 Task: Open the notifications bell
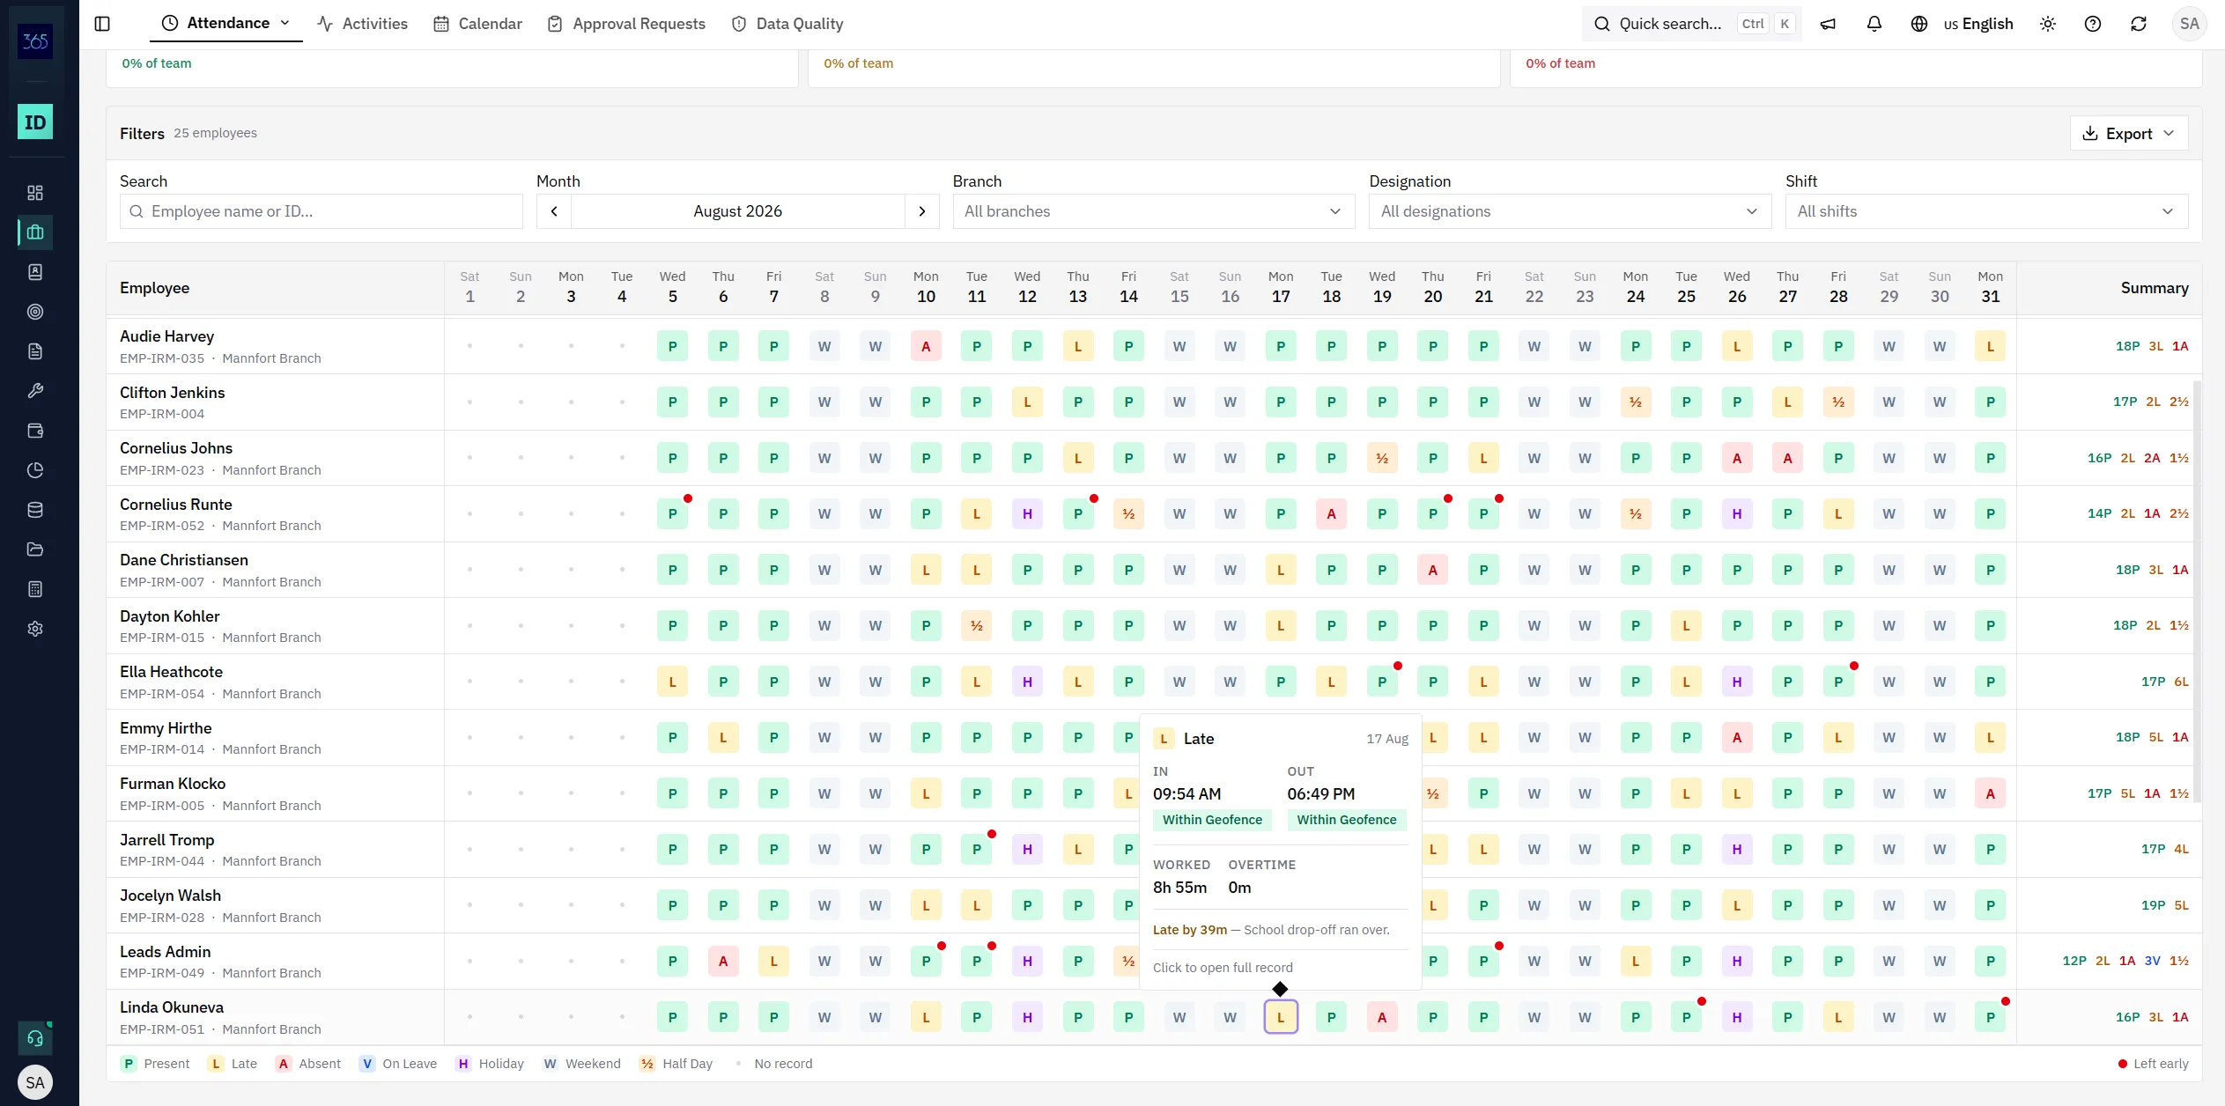point(1874,24)
